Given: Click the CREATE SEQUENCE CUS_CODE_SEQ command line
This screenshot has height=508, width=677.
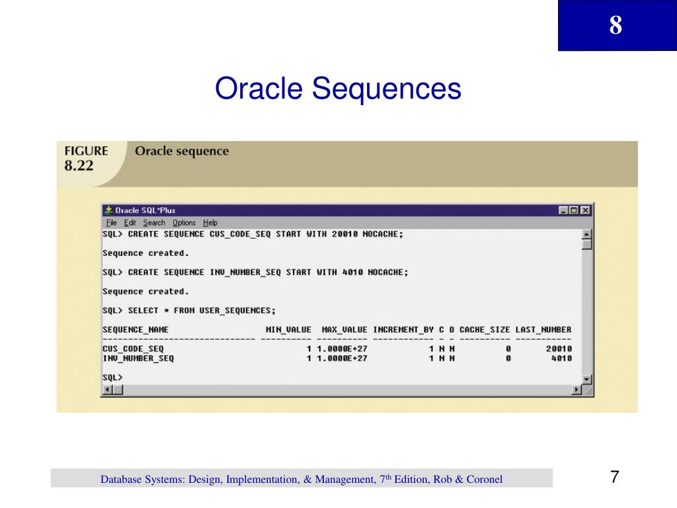Looking at the screenshot, I should coord(253,234).
